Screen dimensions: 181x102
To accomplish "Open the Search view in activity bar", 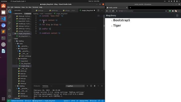I will 9,17.
